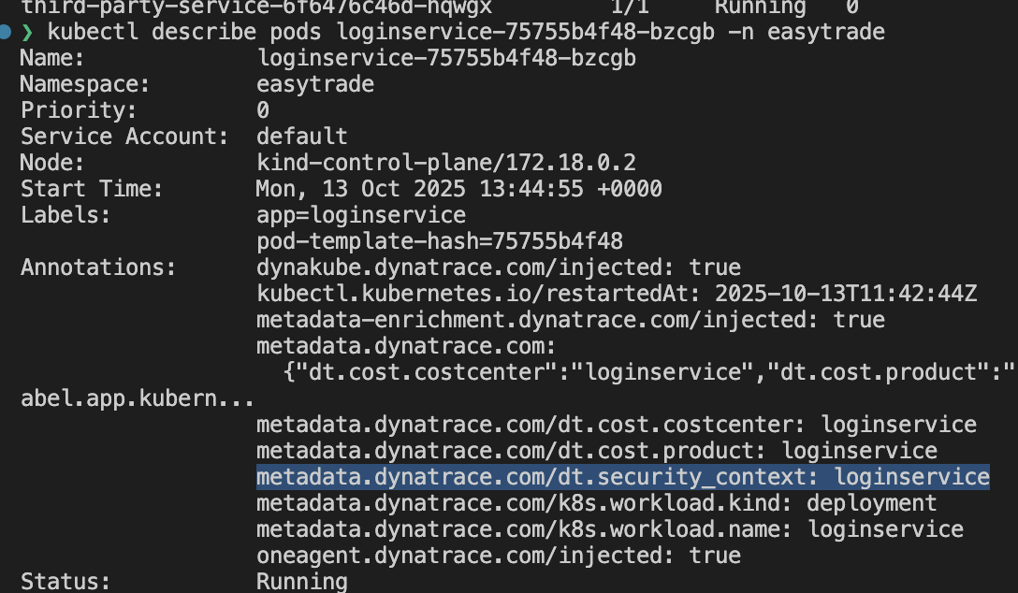1018x593 pixels.
Task: Click the pod-template-hash=75755b4f48 label
Action: [x=440, y=241]
